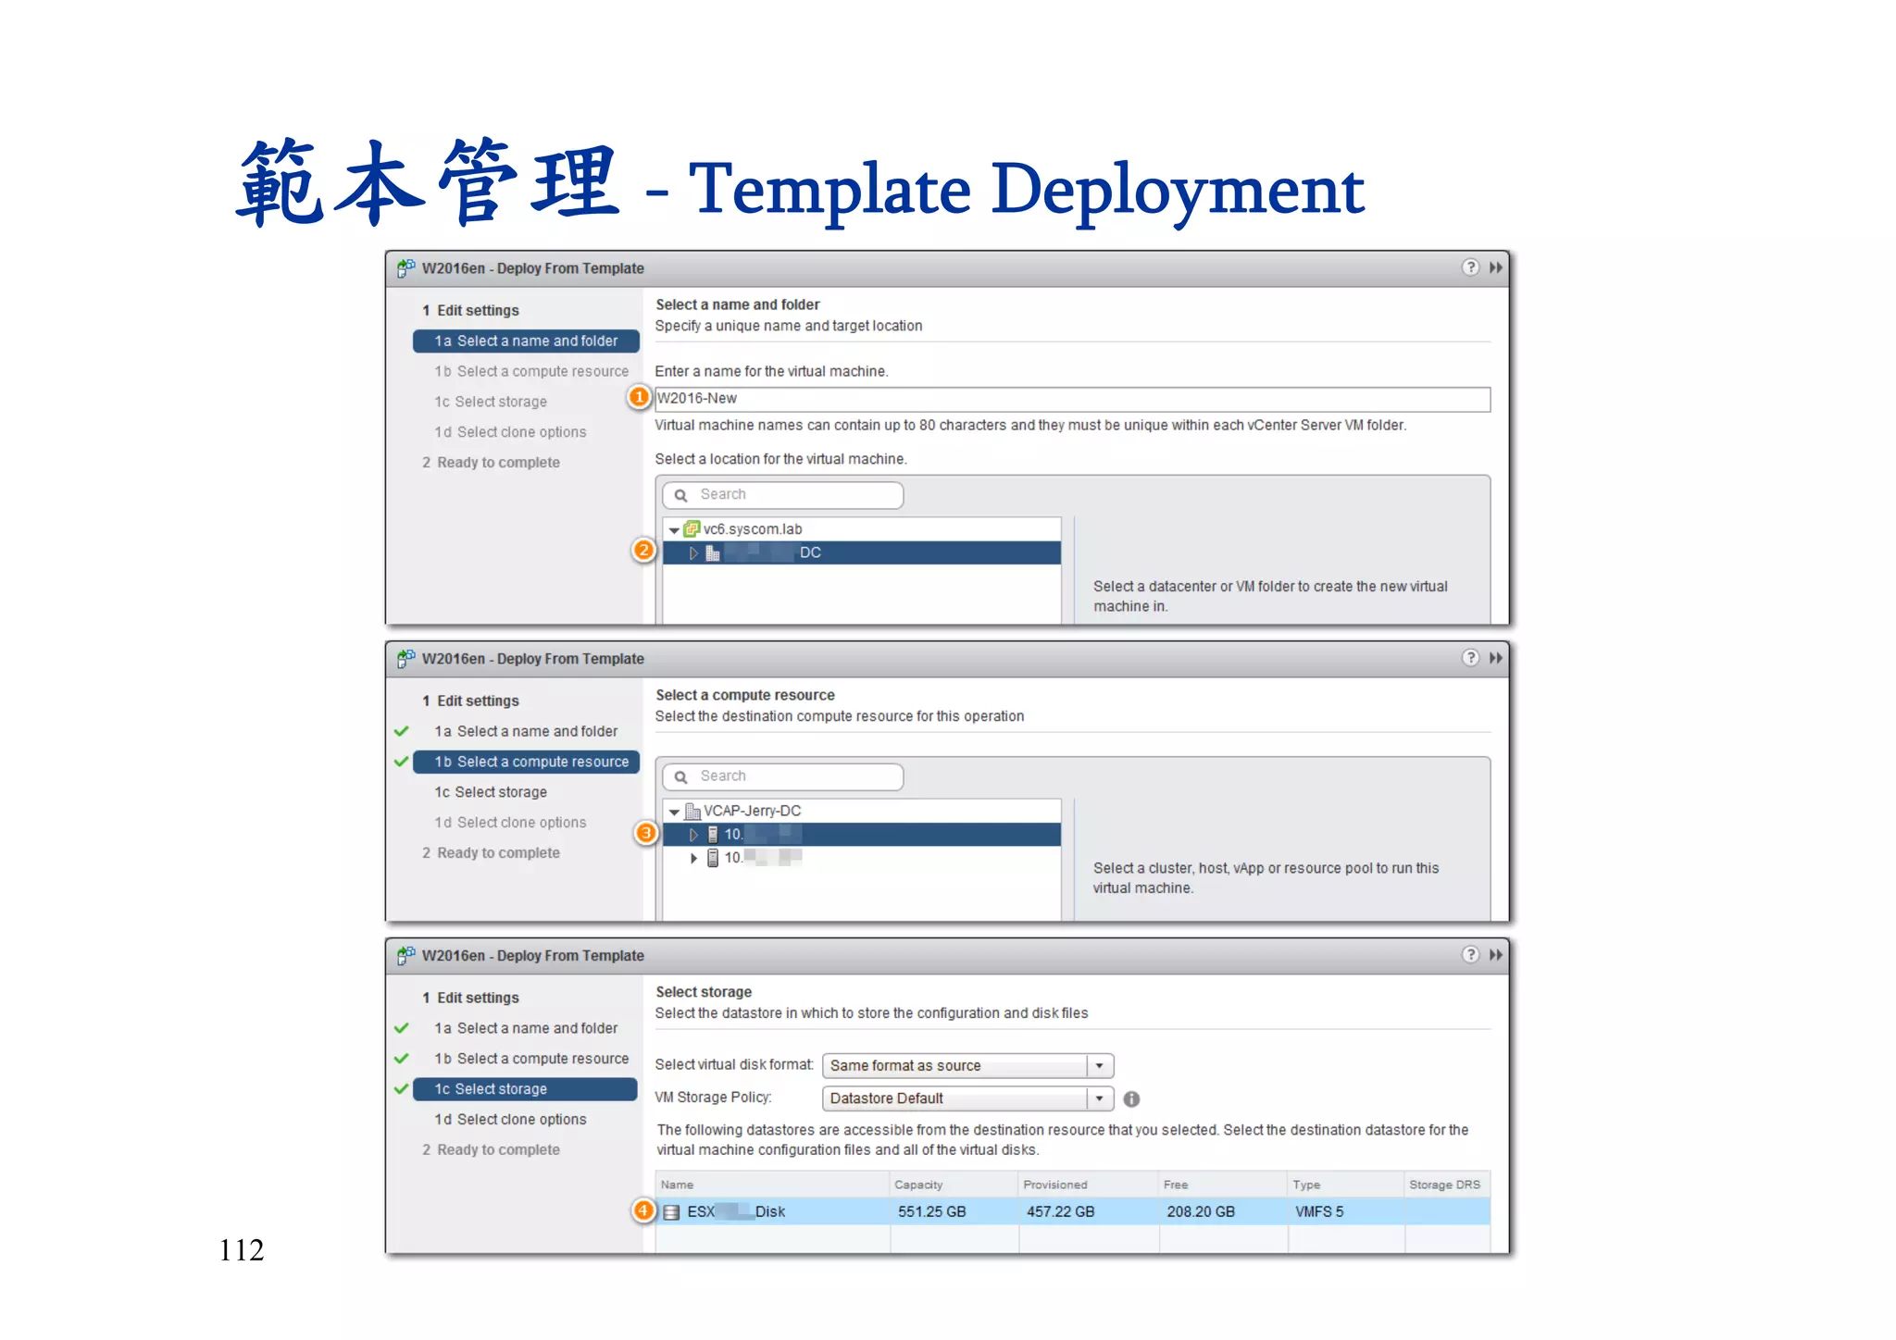This screenshot has width=1896, height=1340.
Task: Click search magnifier in location search box
Action: (680, 495)
